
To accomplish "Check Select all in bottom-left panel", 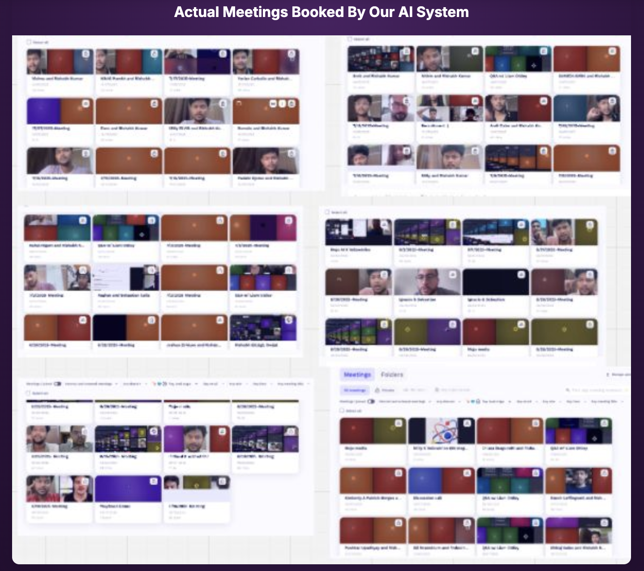I will [x=29, y=393].
